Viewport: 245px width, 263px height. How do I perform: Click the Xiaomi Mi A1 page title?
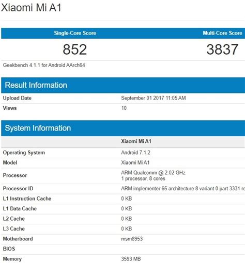coord(31,8)
